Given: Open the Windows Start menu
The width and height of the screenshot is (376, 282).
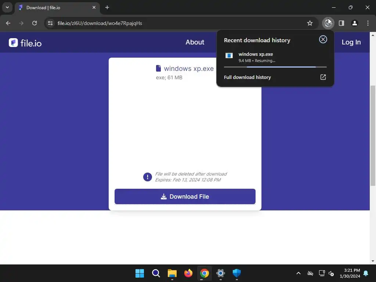Looking at the screenshot, I should pos(140,273).
